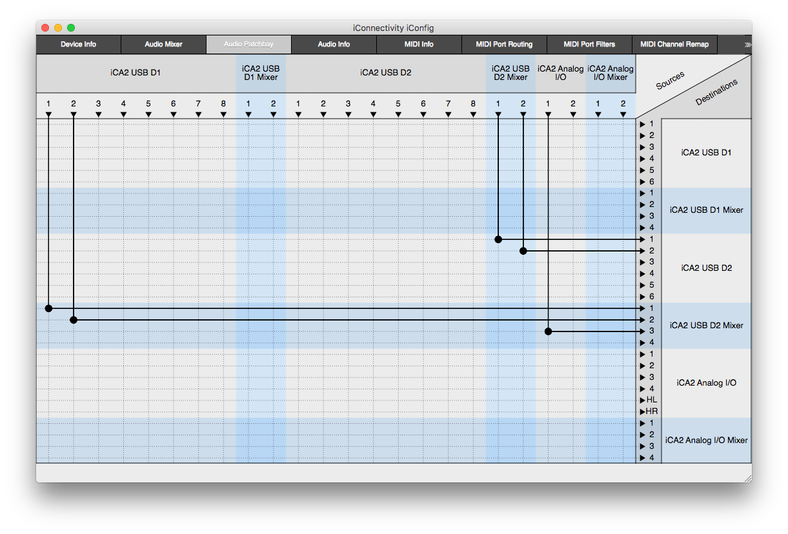
Task: Click destination arrow 4 of iCA2 Analog I/O Mixer
Action: tap(643, 458)
